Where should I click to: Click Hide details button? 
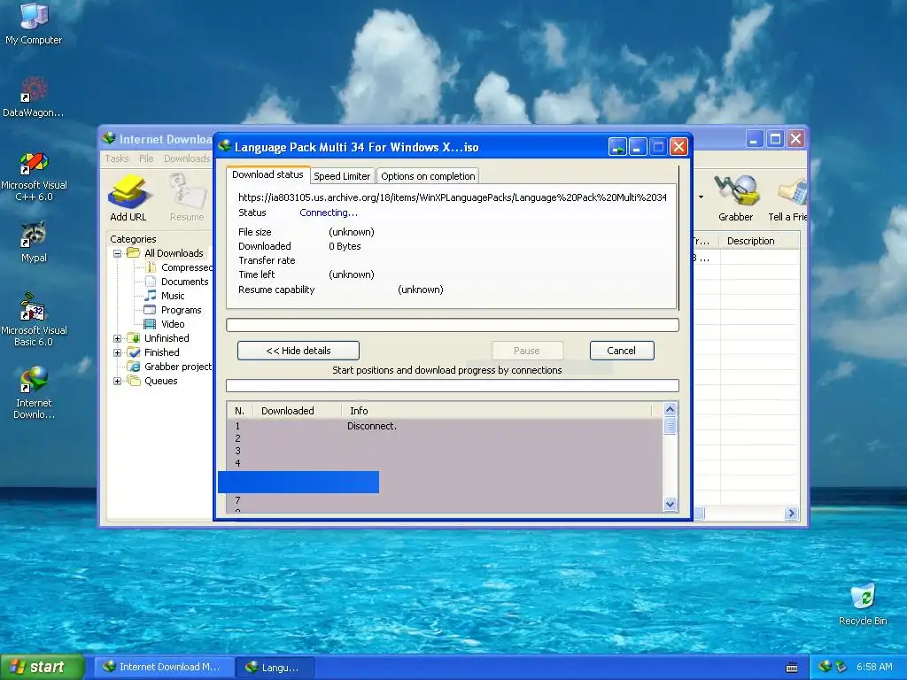298,351
